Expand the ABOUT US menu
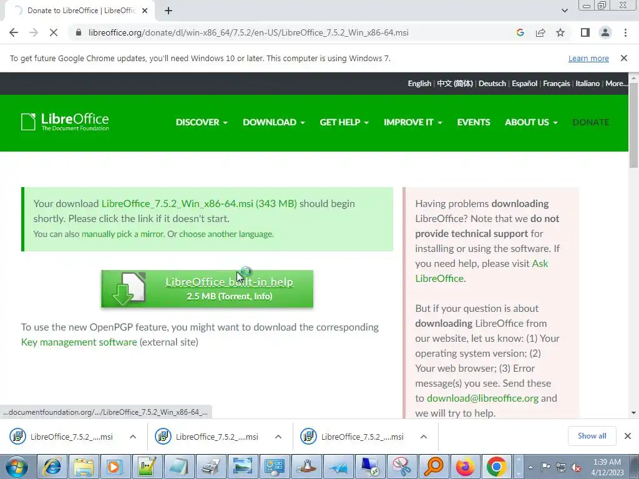 531,122
